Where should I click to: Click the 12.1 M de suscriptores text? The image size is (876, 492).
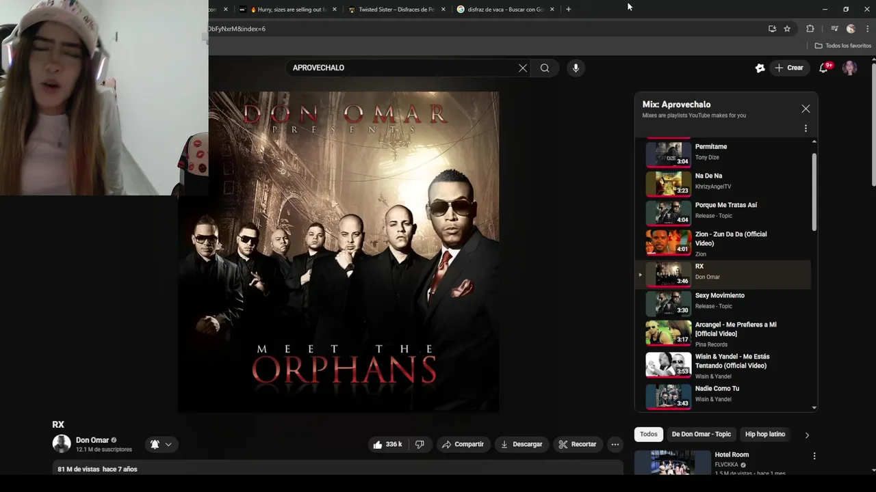104,450
